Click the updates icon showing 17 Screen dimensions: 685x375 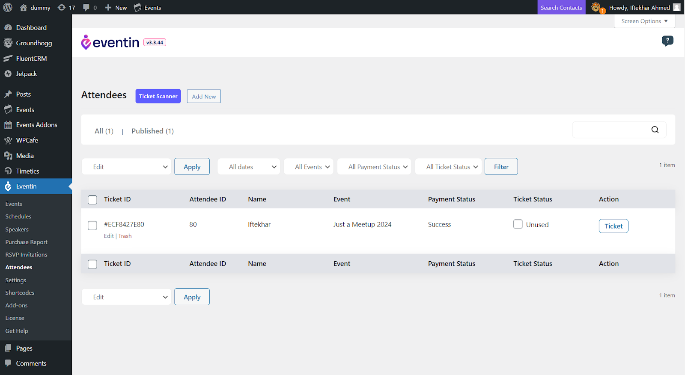[x=62, y=8]
